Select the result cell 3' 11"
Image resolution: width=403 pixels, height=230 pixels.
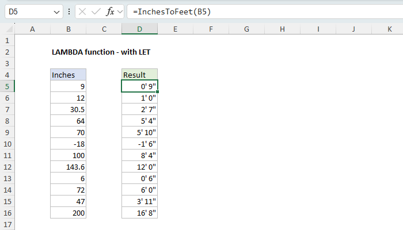tap(139, 201)
